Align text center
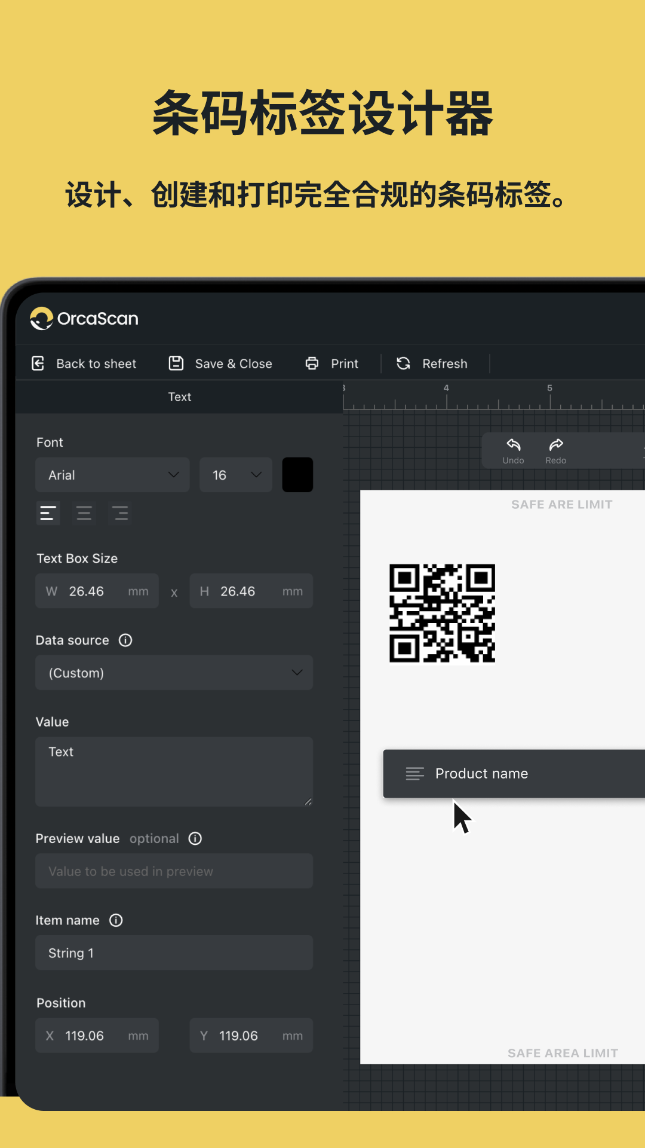Viewport: 645px width, 1148px height. [x=84, y=513]
